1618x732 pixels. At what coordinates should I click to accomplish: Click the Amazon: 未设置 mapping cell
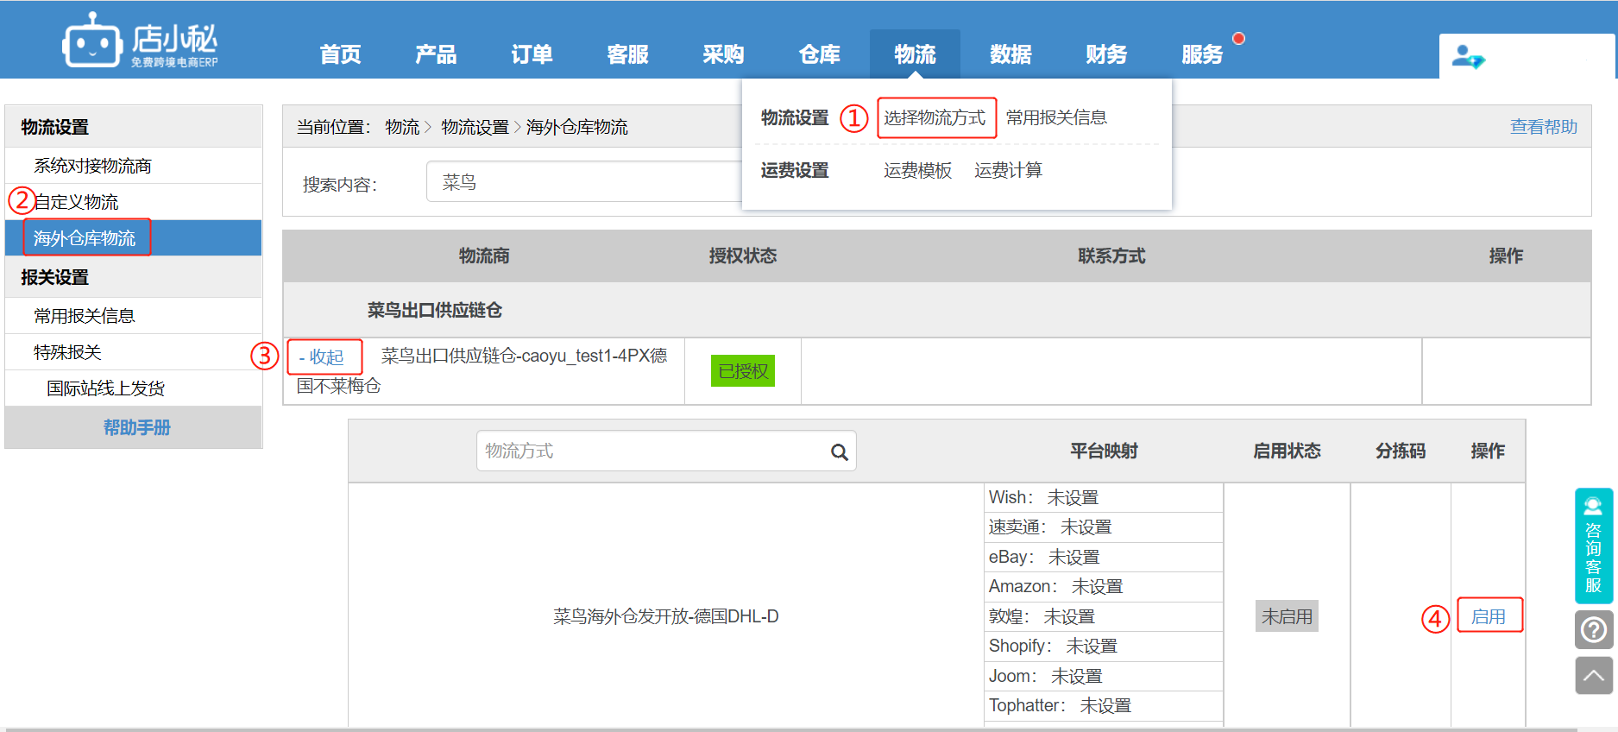point(1104,587)
